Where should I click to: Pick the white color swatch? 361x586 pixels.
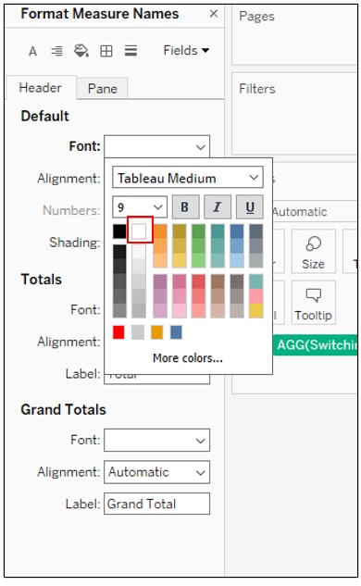[x=139, y=231]
